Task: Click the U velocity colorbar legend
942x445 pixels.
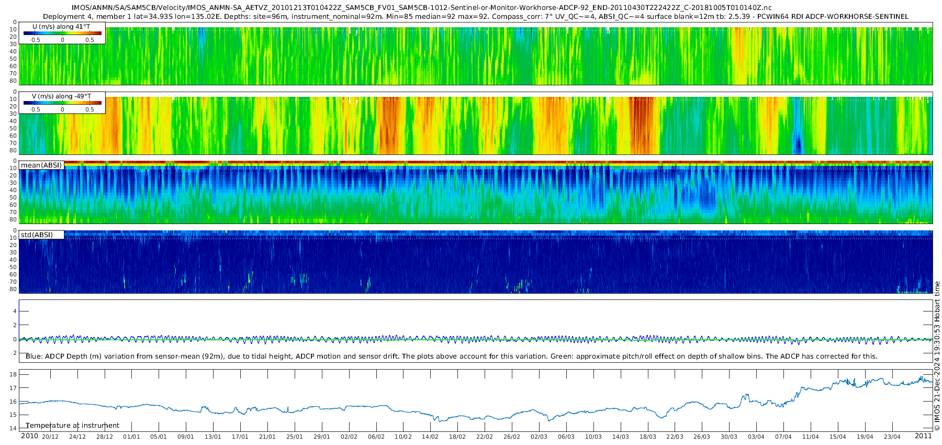Action: 62,34
